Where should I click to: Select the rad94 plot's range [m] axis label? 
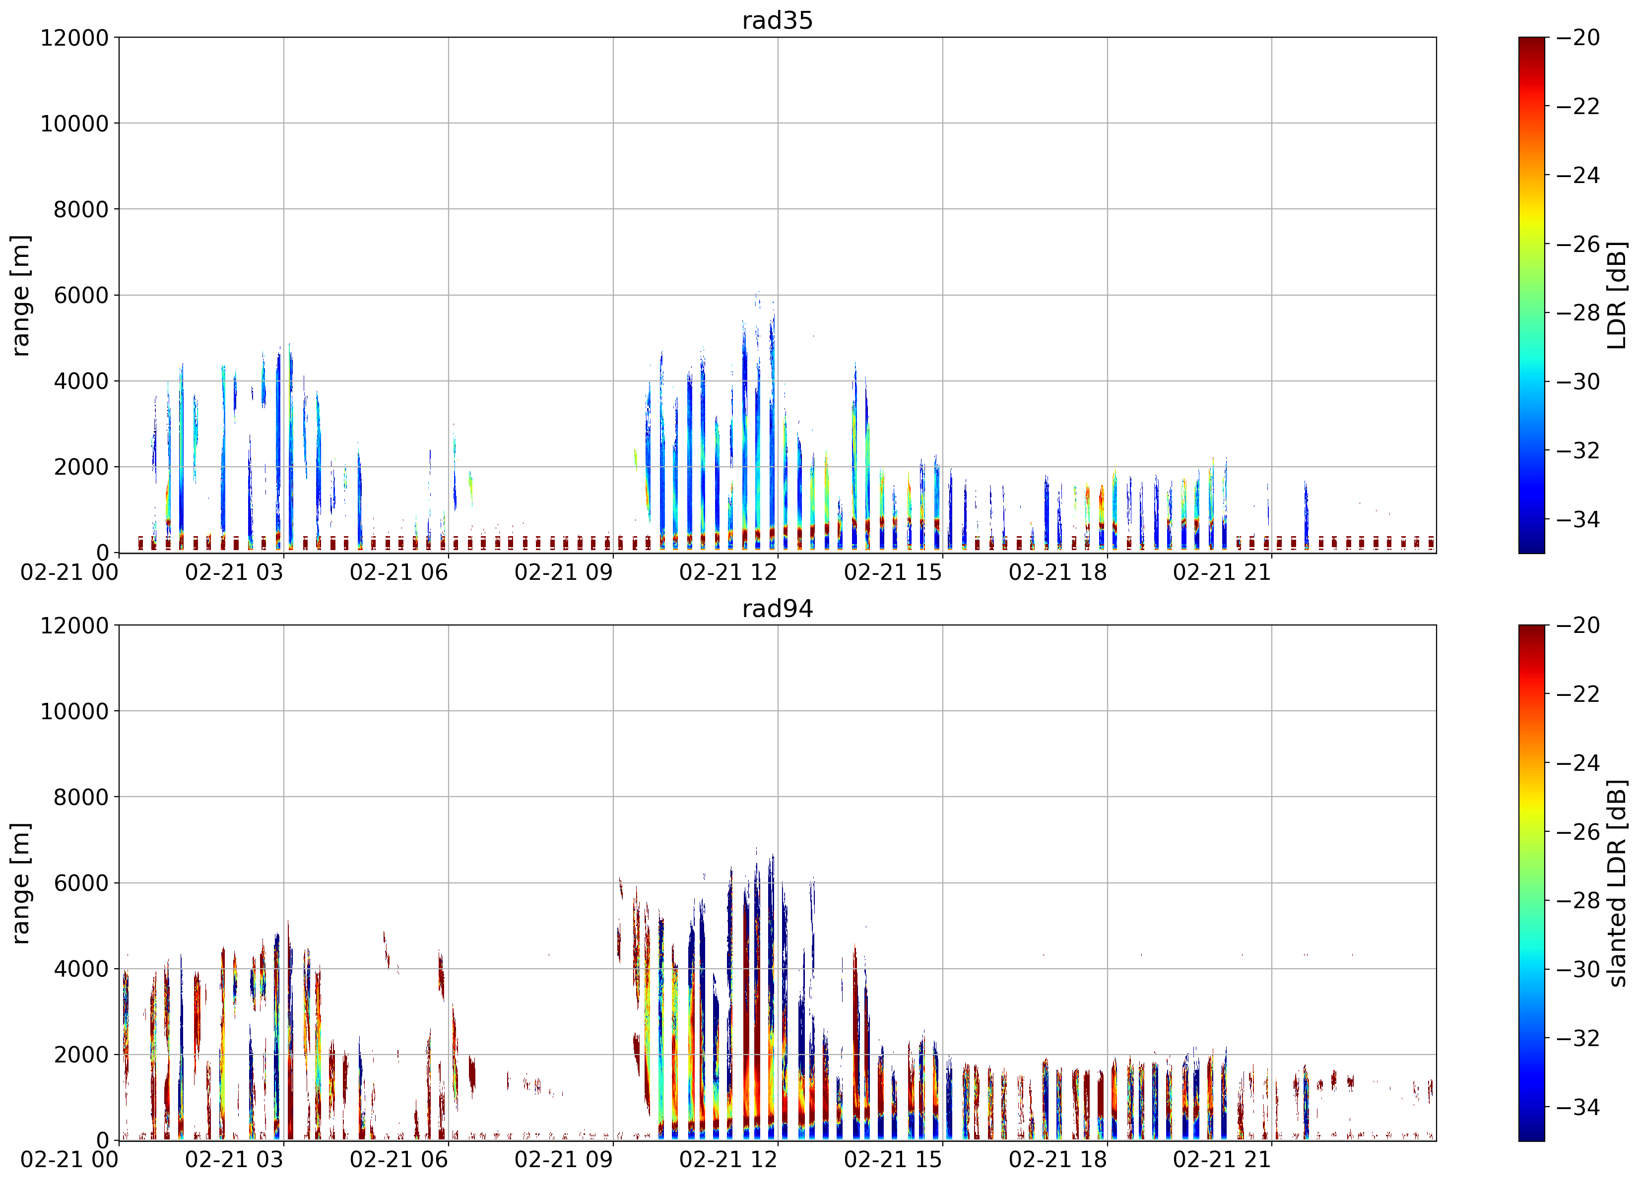(x=20, y=883)
